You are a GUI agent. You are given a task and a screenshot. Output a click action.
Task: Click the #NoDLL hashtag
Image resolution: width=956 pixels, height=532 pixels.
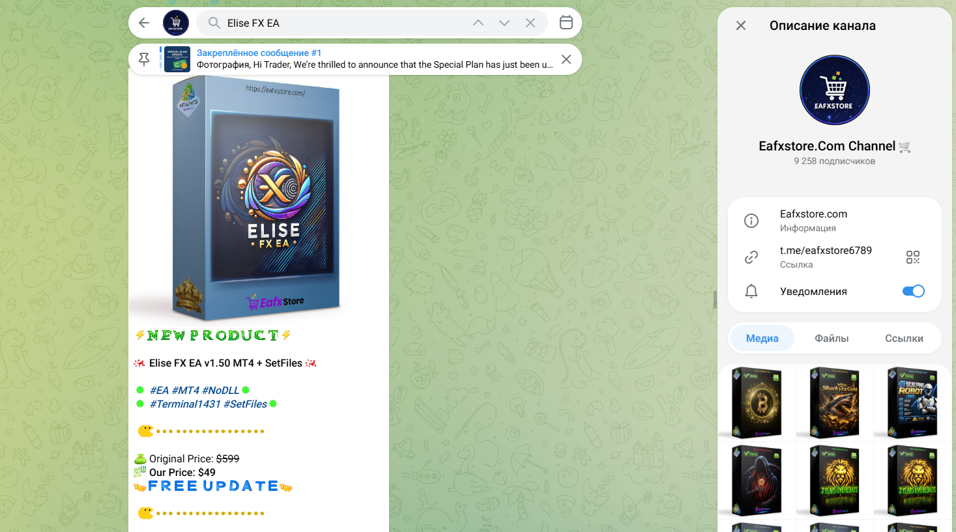[x=221, y=390]
